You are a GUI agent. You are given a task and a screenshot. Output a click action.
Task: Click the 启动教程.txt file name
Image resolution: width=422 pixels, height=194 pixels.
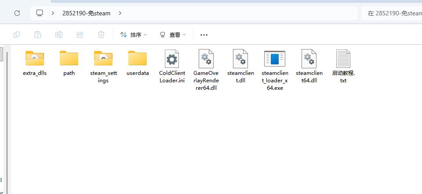(343, 77)
